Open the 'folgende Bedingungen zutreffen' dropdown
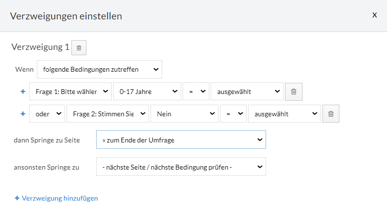Screen dimensions: 387x219 [x=100, y=69]
